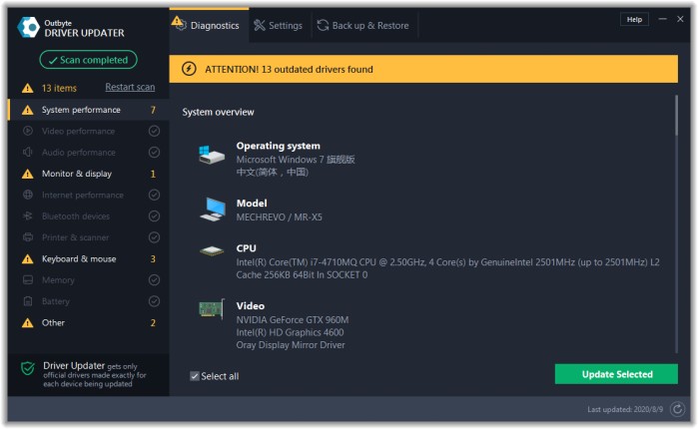Click the Intel(R) HD Graphics 4600 text
Image resolution: width=698 pixels, height=429 pixels.
point(290,332)
